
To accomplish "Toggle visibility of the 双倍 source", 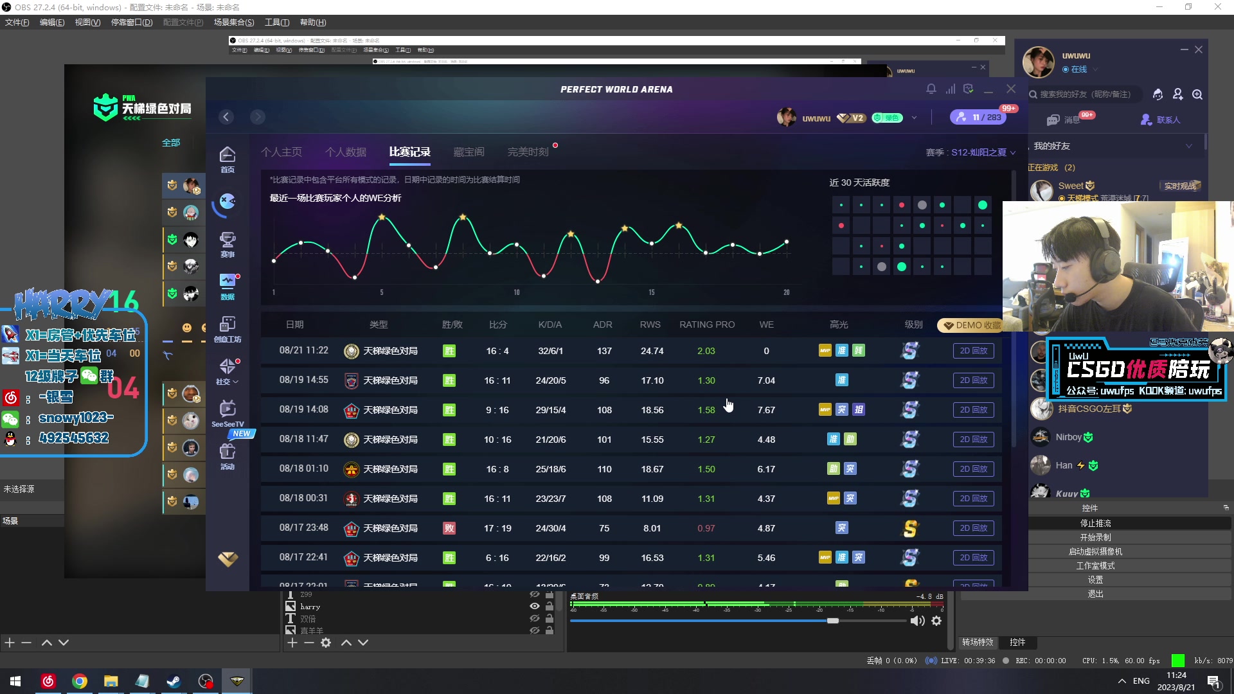I will point(534,618).
